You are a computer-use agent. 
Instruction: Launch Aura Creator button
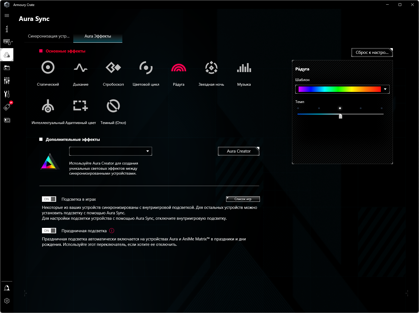point(239,151)
